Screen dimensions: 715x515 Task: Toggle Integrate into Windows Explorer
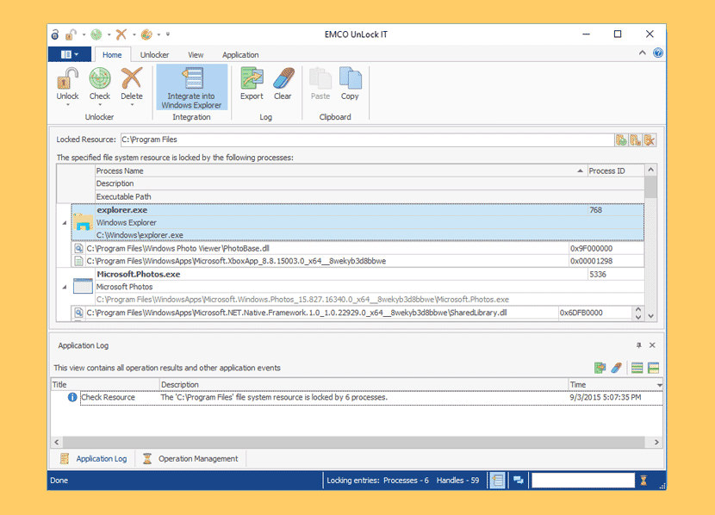191,87
